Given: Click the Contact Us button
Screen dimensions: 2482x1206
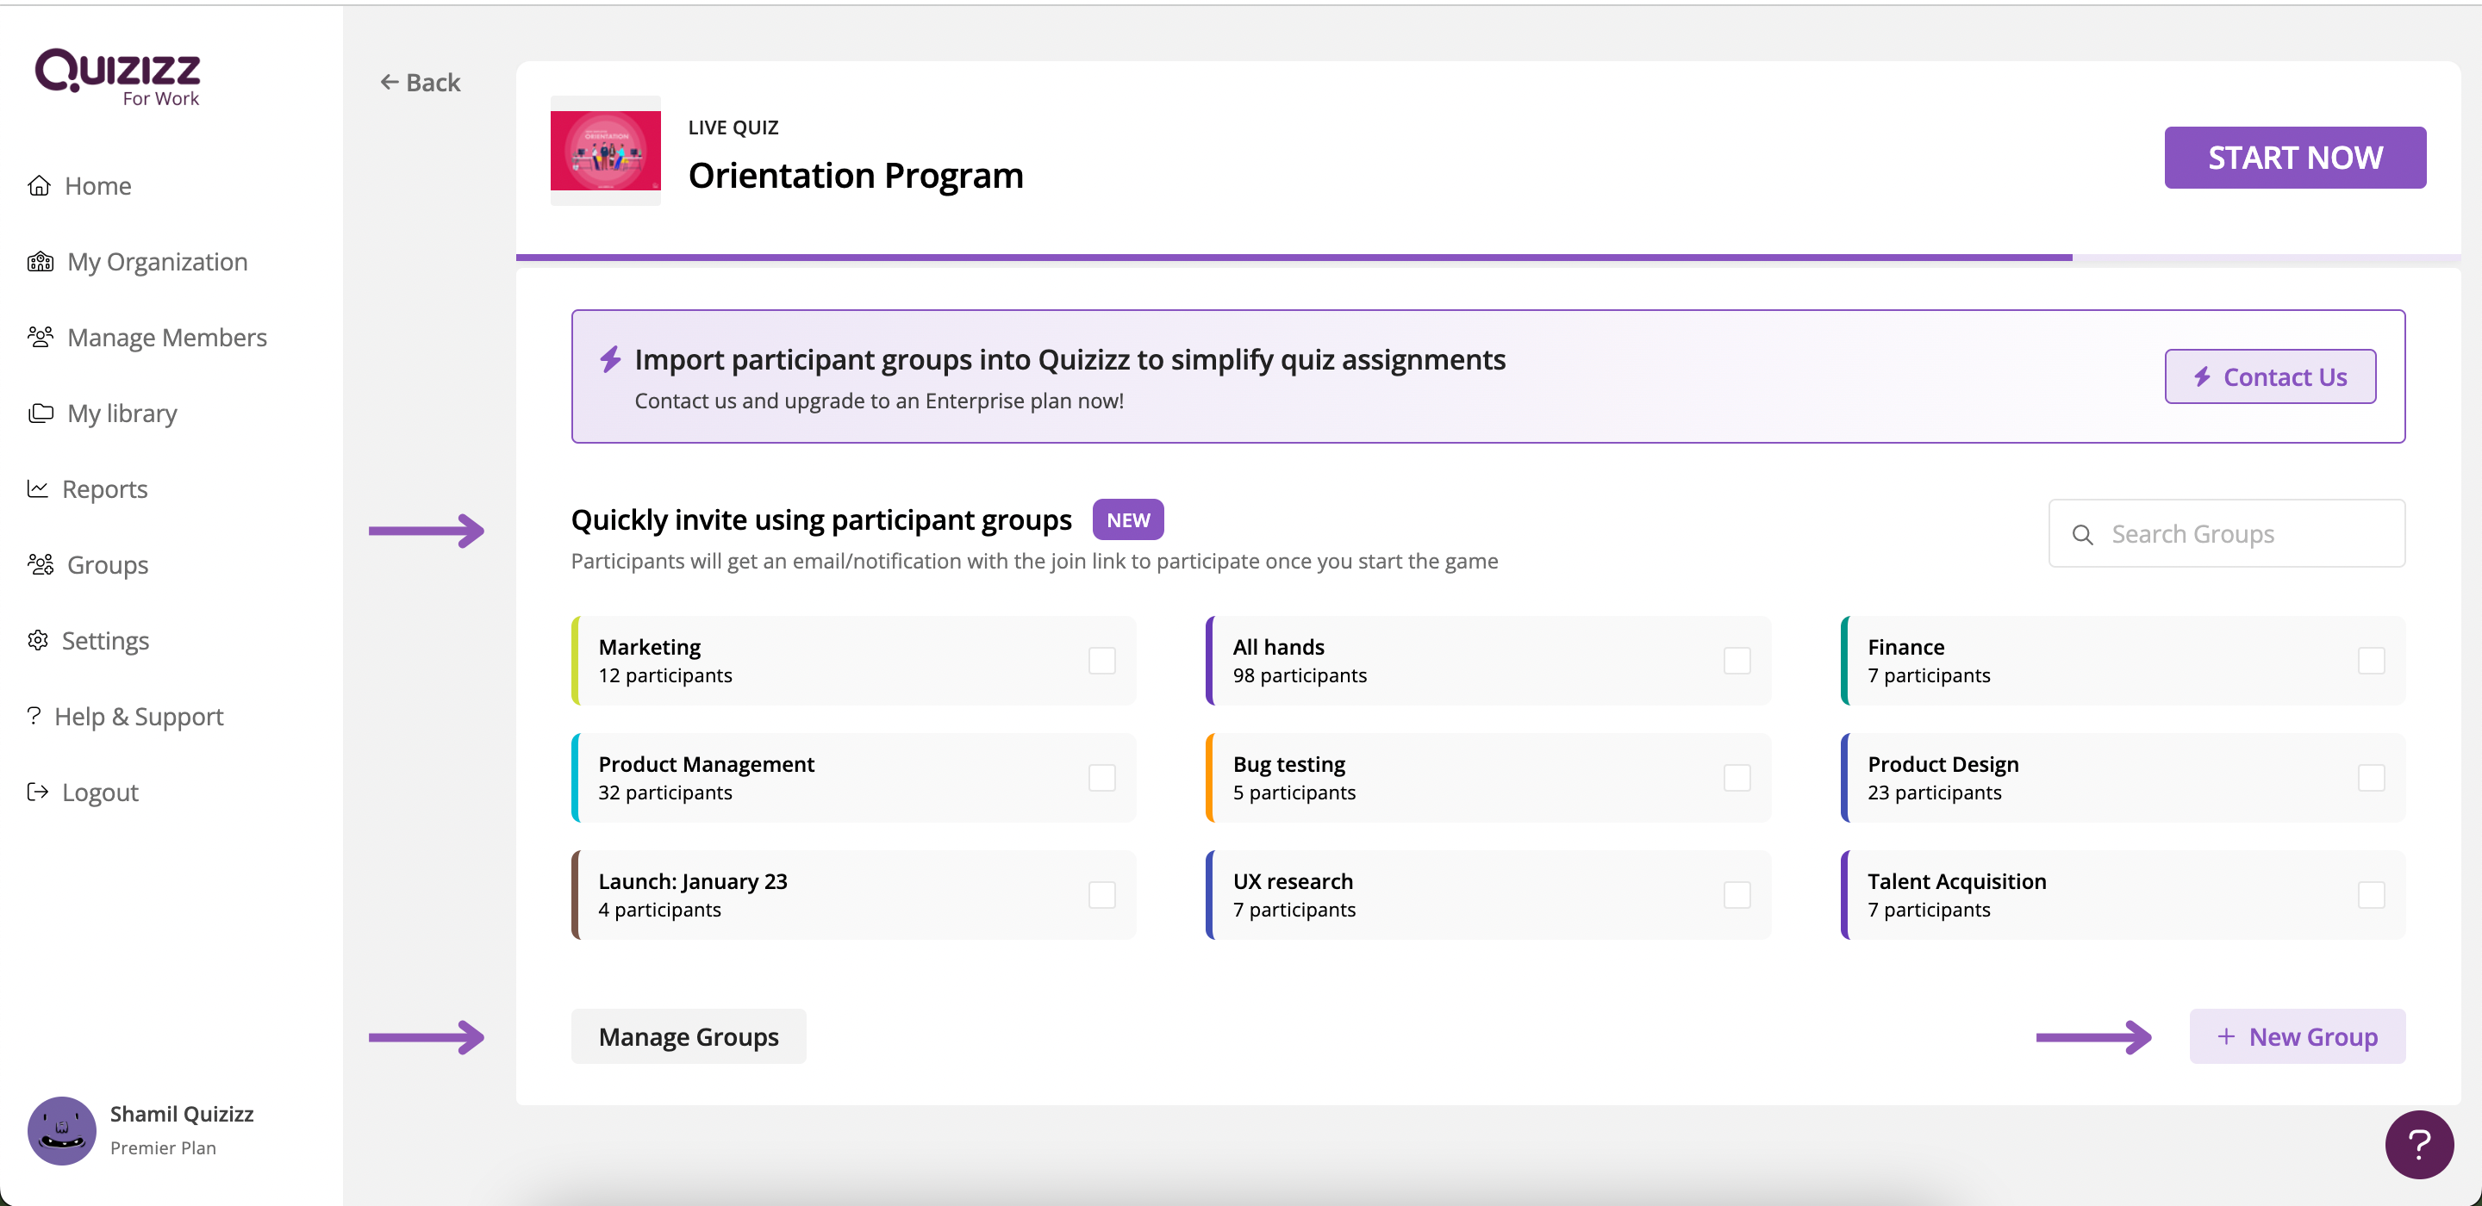Looking at the screenshot, I should pos(2273,375).
